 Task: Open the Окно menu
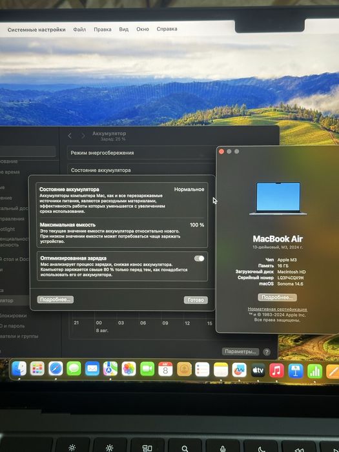coord(143,29)
